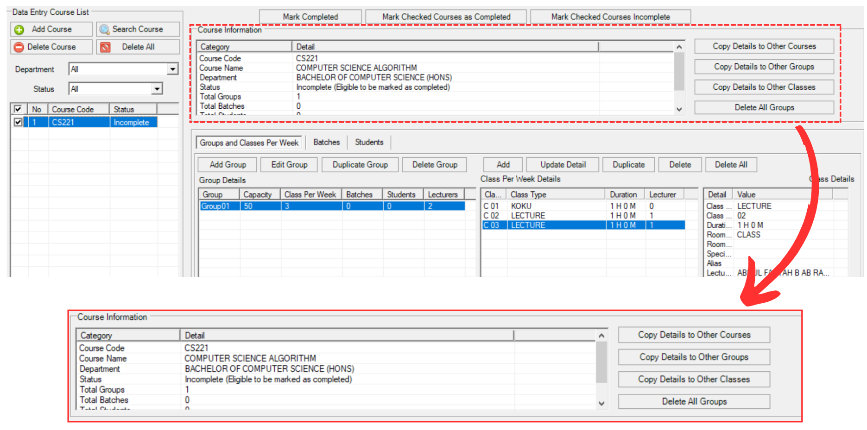867x430 pixels.
Task: Click the Add Group button
Action: point(228,165)
